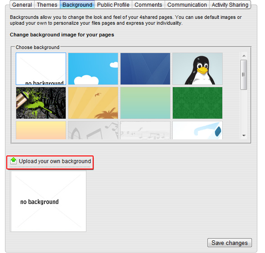Screen dimensions: 265x253
Task: Open the General settings tab
Action: pyautogui.click(x=22, y=5)
